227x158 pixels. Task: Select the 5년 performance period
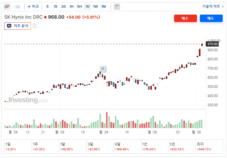[x=182, y=147]
